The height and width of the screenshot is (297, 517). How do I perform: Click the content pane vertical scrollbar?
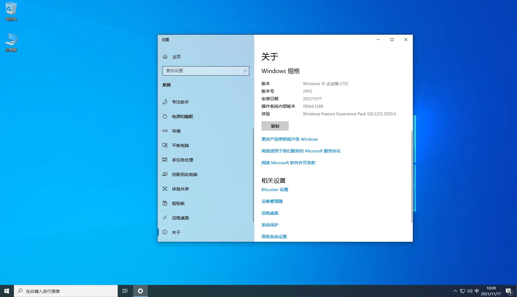(x=412, y=177)
